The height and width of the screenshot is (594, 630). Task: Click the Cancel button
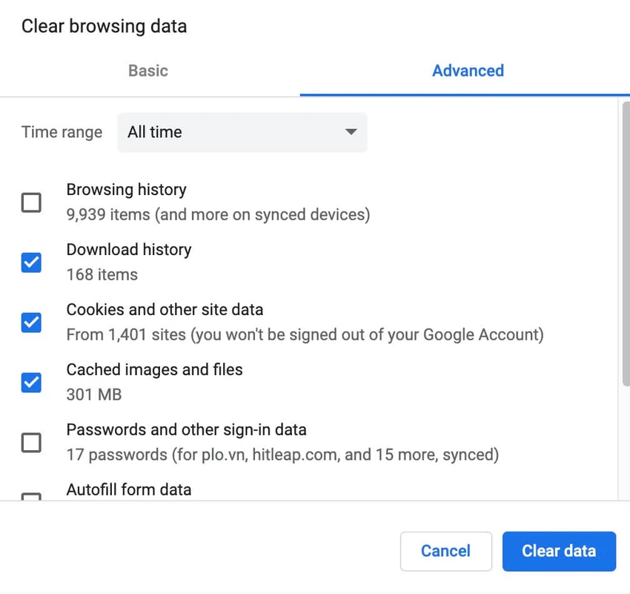[446, 551]
